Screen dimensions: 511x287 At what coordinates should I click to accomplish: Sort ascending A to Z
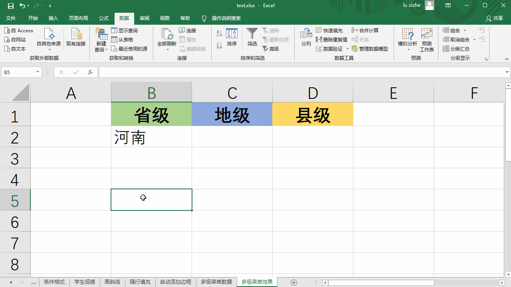tap(219, 33)
